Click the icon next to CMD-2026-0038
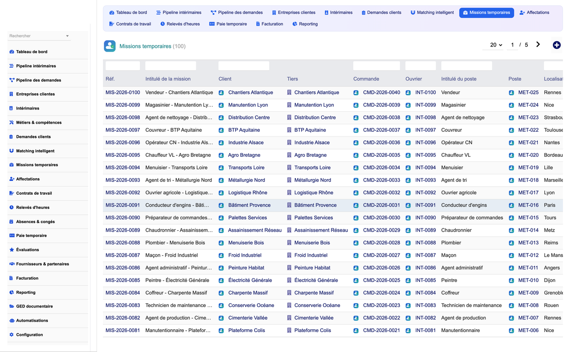 click(356, 117)
